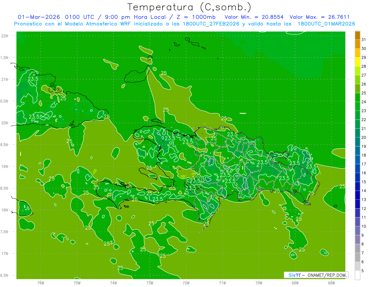Click the '22' label on the color scale
The image size is (372, 287).
pyautogui.click(x=364, y=120)
